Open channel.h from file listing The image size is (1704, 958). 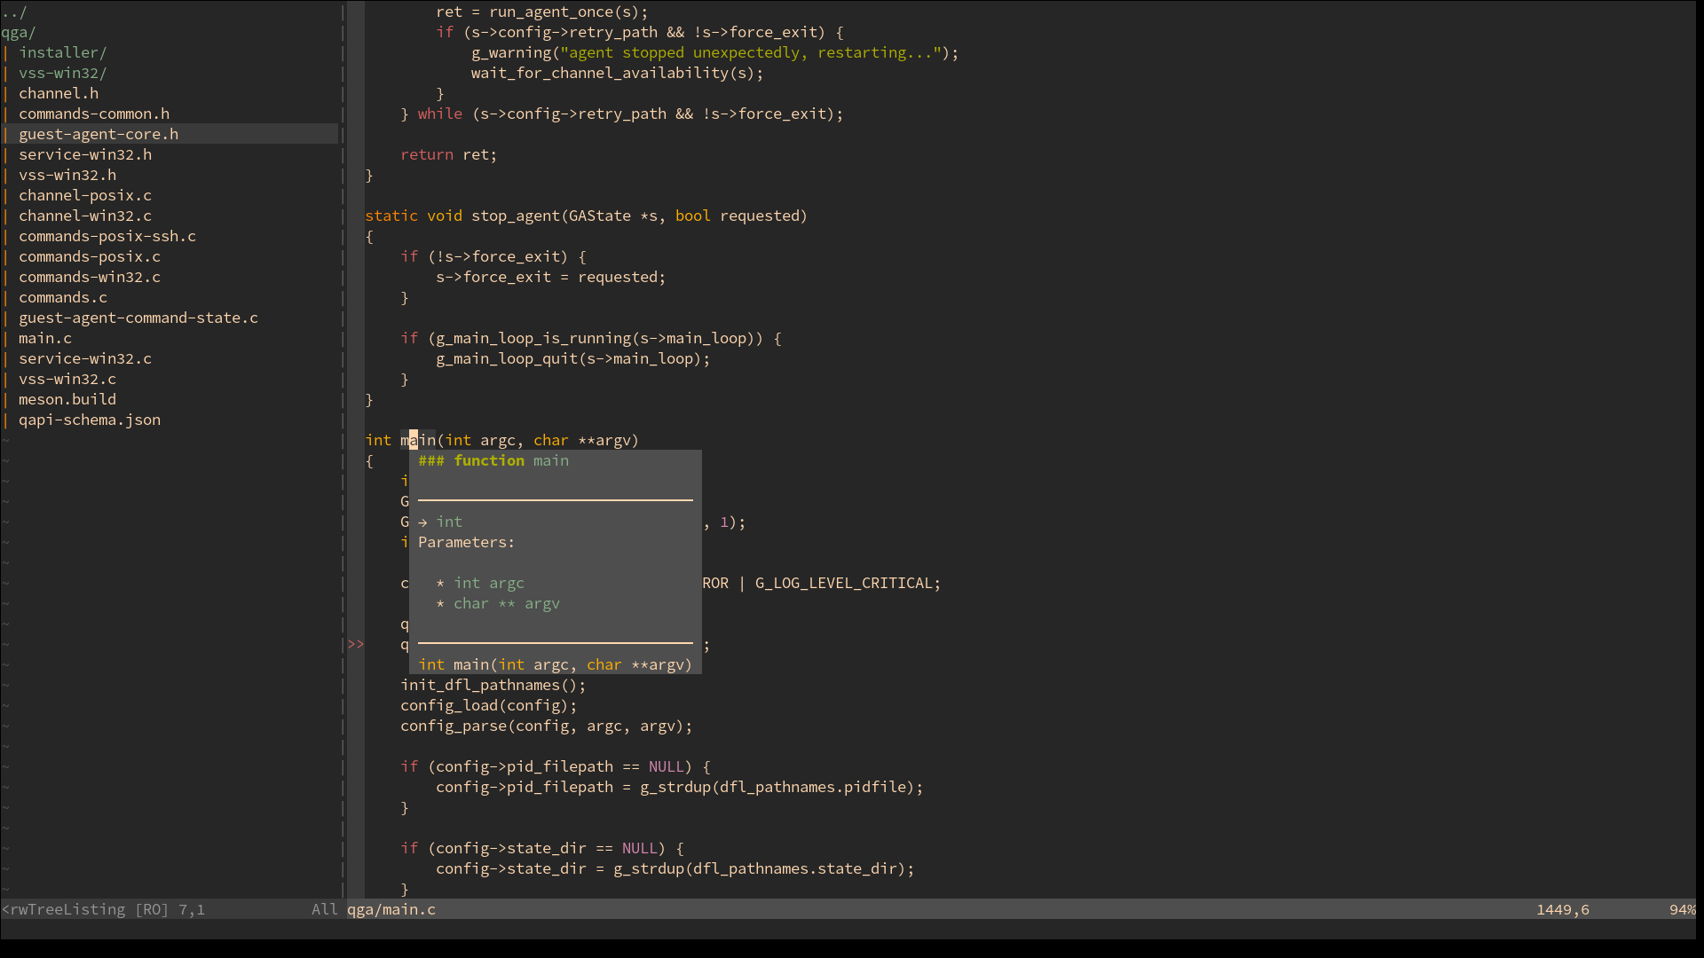pyautogui.click(x=59, y=93)
